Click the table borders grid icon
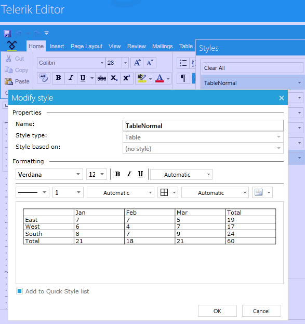This screenshot has width=305, height=324. 164,192
